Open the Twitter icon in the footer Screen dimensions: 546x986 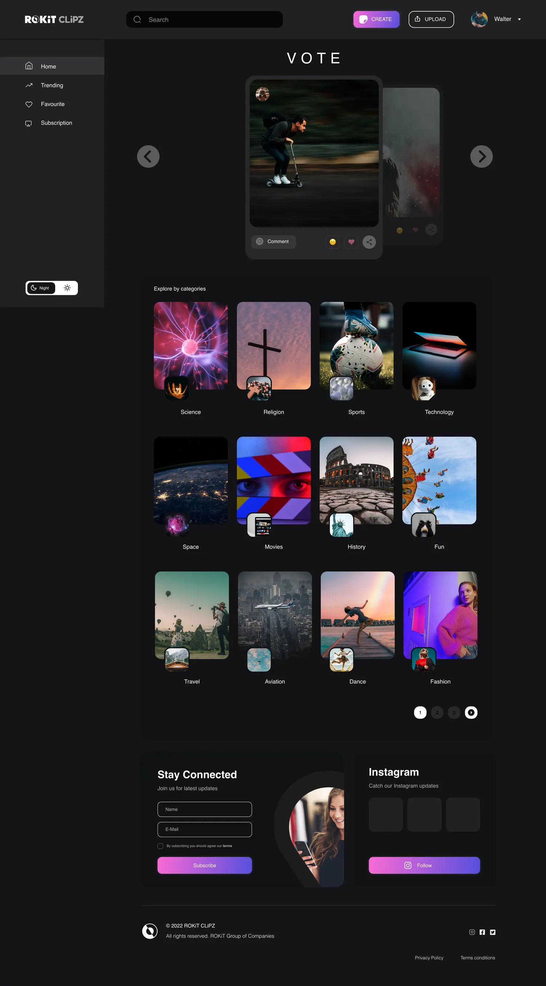tap(493, 932)
